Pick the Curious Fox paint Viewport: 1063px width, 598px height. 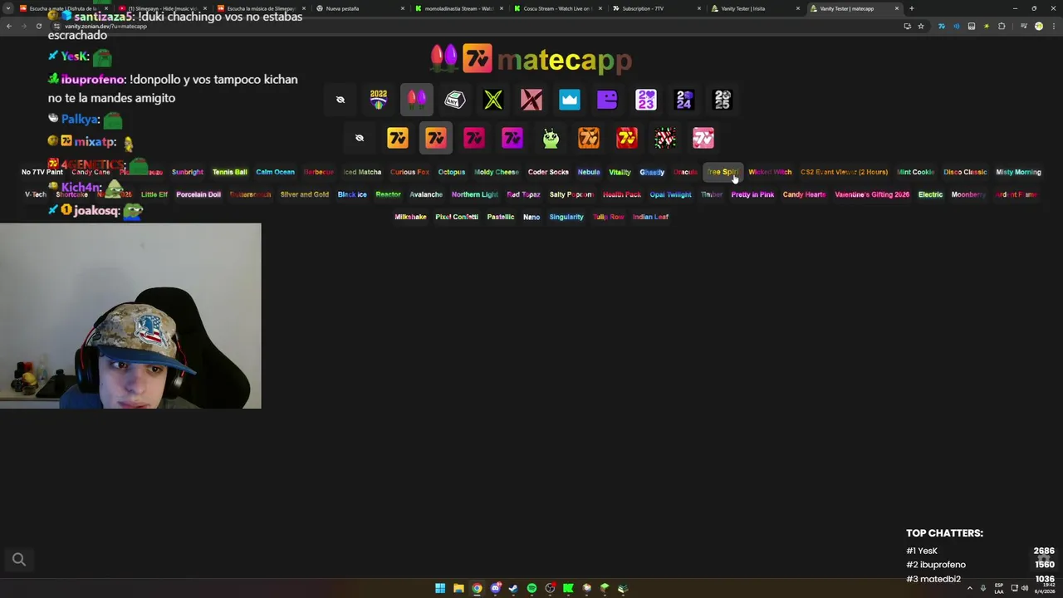point(409,172)
